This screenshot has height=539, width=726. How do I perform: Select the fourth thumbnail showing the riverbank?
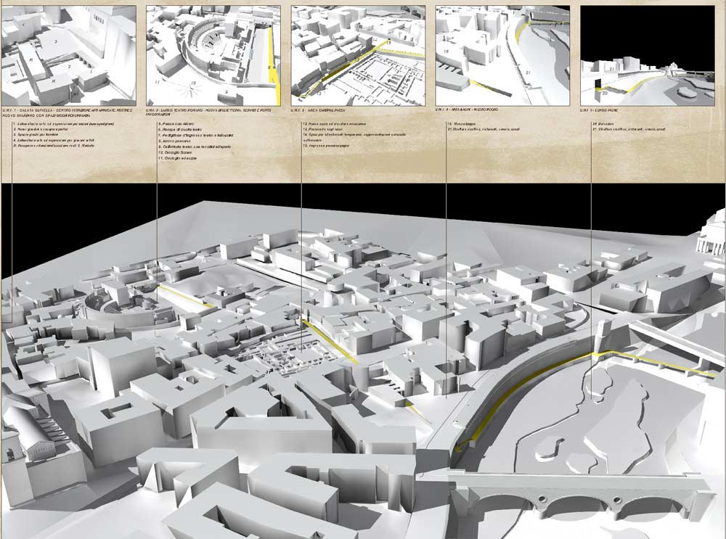(502, 55)
